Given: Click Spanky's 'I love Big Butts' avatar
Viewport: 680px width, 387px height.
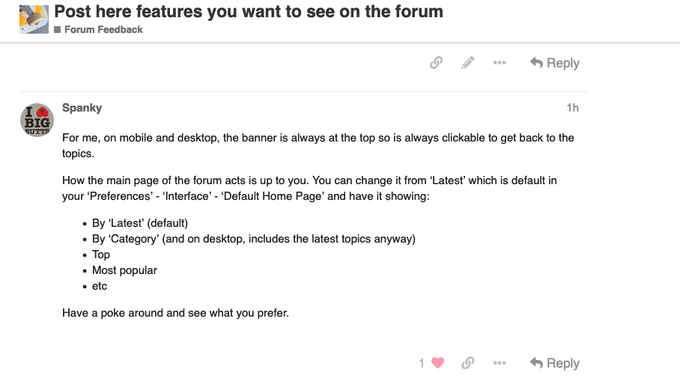Looking at the screenshot, I should (x=36, y=120).
